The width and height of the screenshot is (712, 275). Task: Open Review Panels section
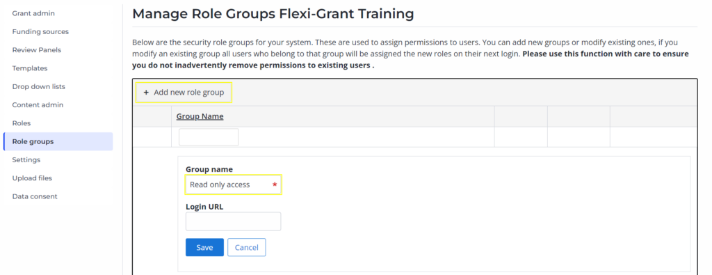[36, 50]
